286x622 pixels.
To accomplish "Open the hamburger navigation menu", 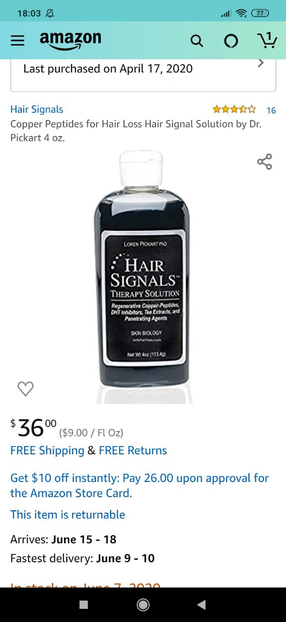I will coord(17,40).
